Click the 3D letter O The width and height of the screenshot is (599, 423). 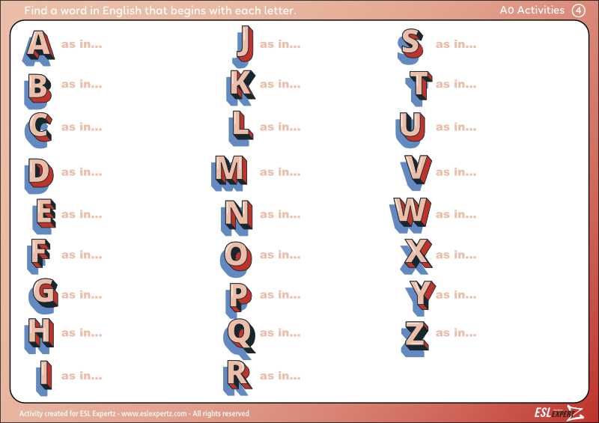[236, 259]
